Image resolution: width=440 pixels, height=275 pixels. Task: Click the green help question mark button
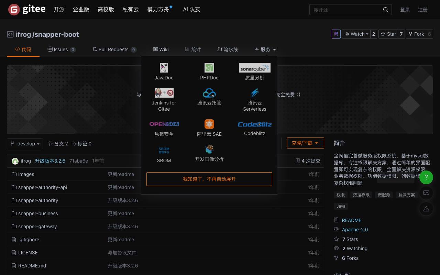pyautogui.click(x=426, y=177)
